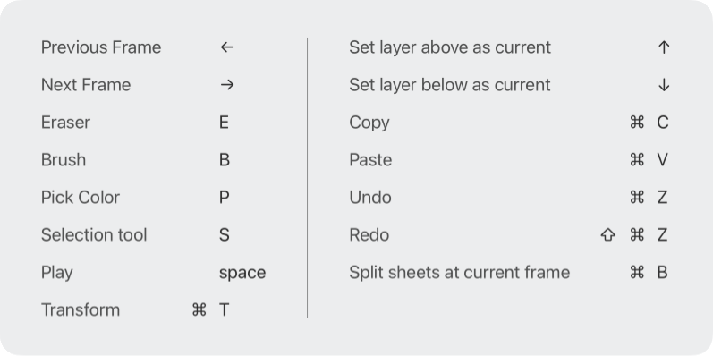Image resolution: width=713 pixels, height=356 pixels.
Task: Click the right arrow for Next Frame
Action: point(227,85)
